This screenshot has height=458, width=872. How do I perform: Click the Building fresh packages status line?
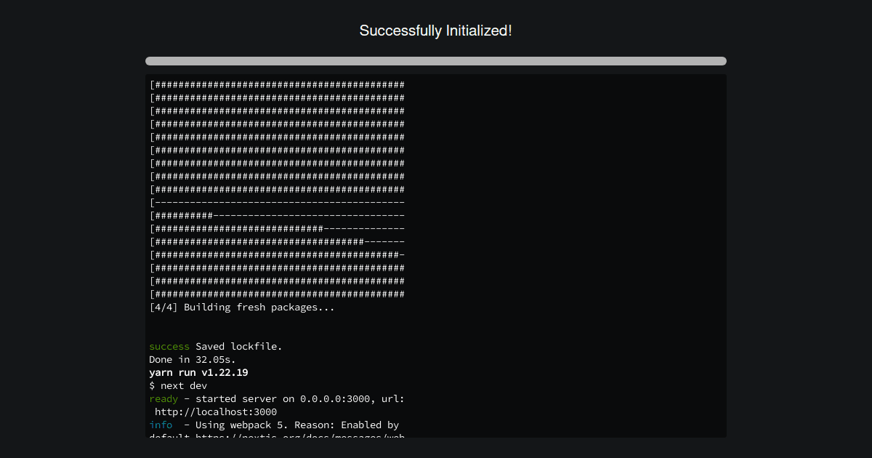241,307
